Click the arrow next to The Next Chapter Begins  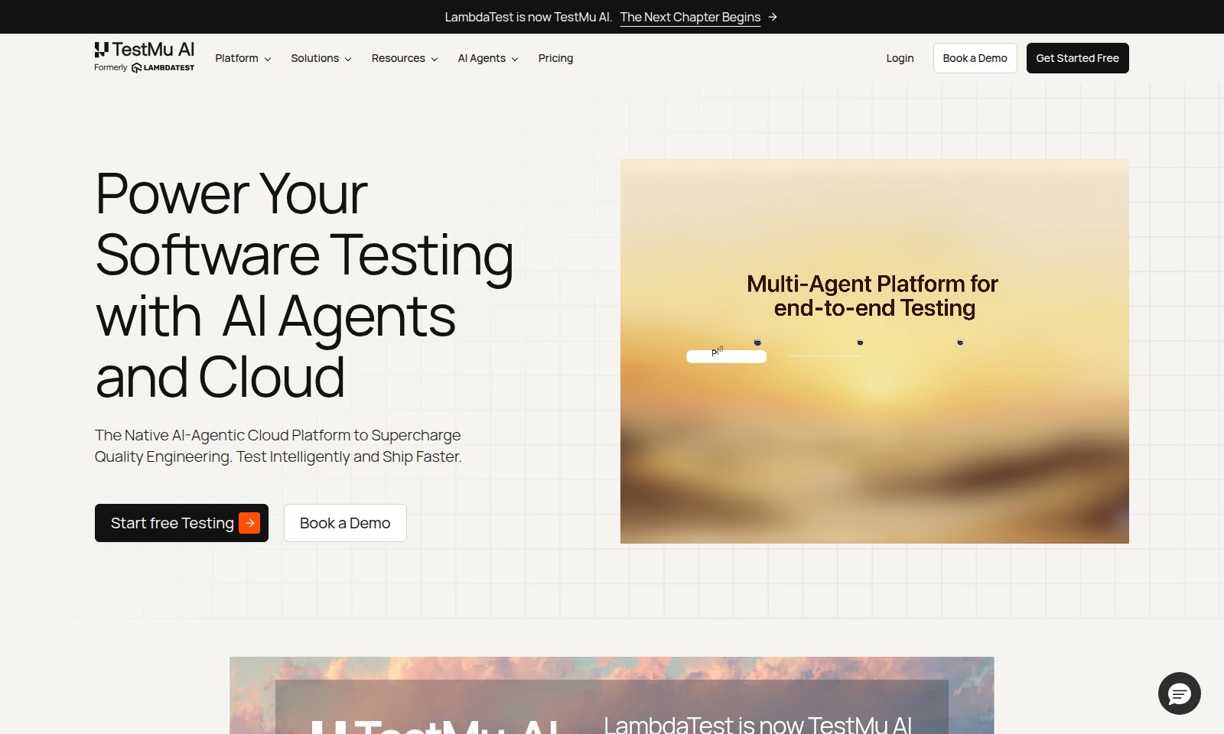coord(773,17)
